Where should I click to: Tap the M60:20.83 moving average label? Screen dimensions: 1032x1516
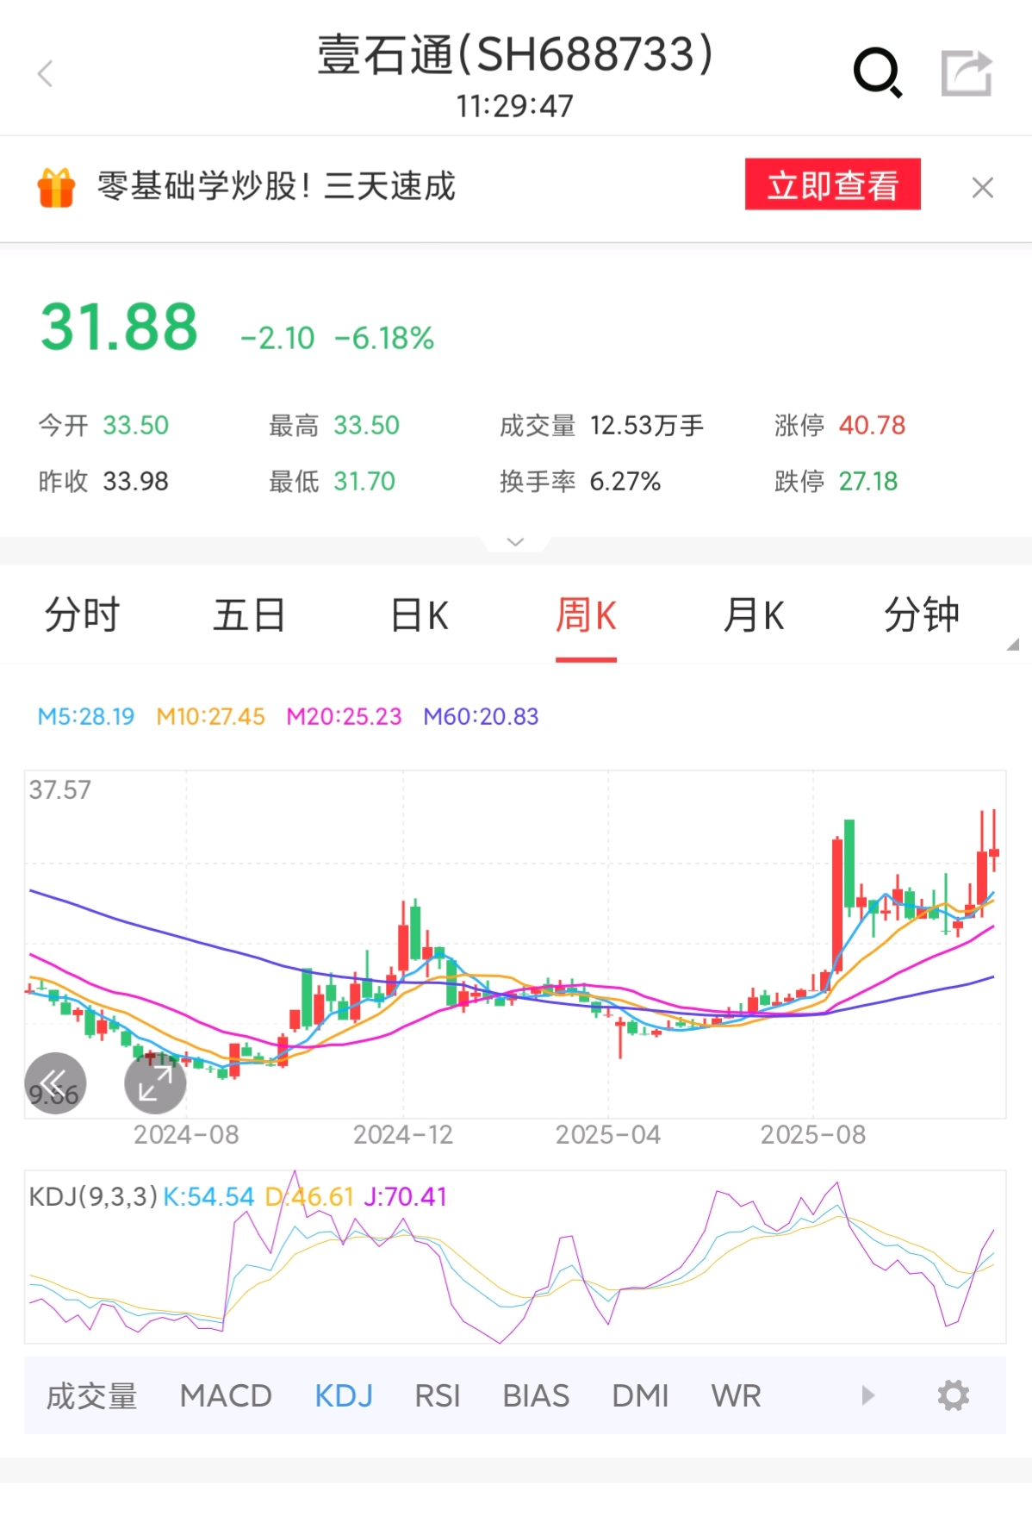[481, 716]
